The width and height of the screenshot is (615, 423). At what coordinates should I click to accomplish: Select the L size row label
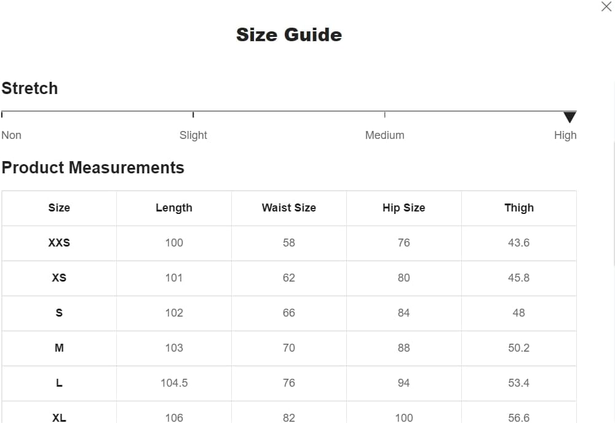(59, 383)
